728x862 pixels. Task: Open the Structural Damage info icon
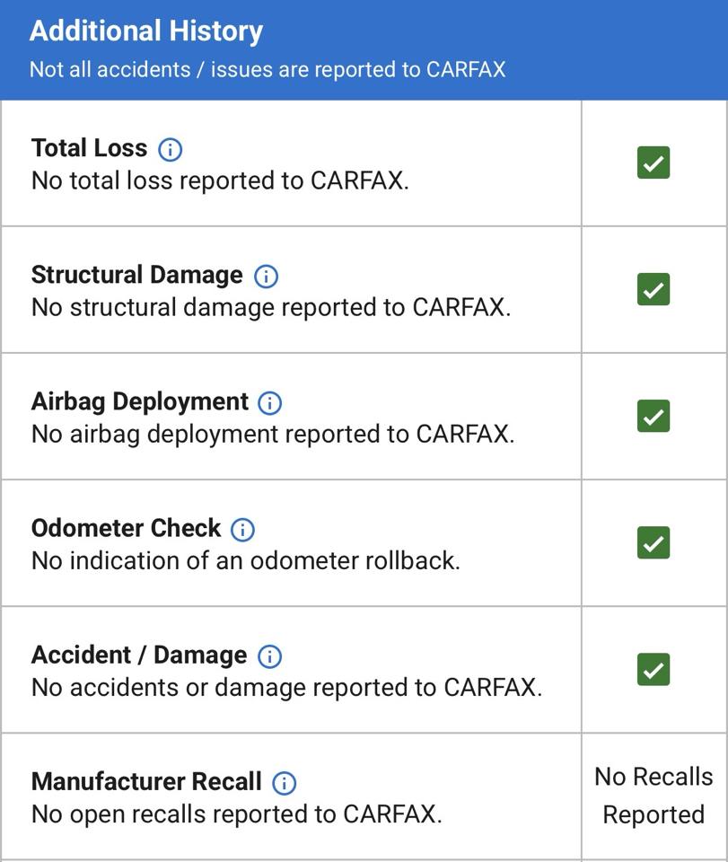pos(266,276)
